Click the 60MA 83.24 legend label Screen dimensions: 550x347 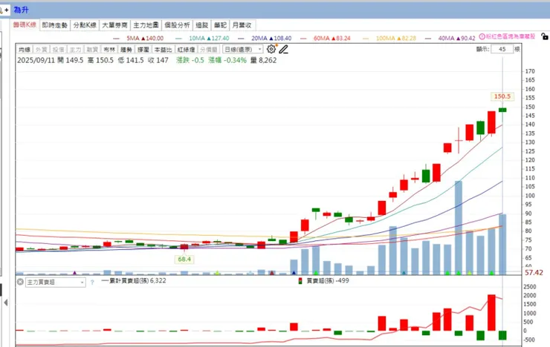click(331, 38)
